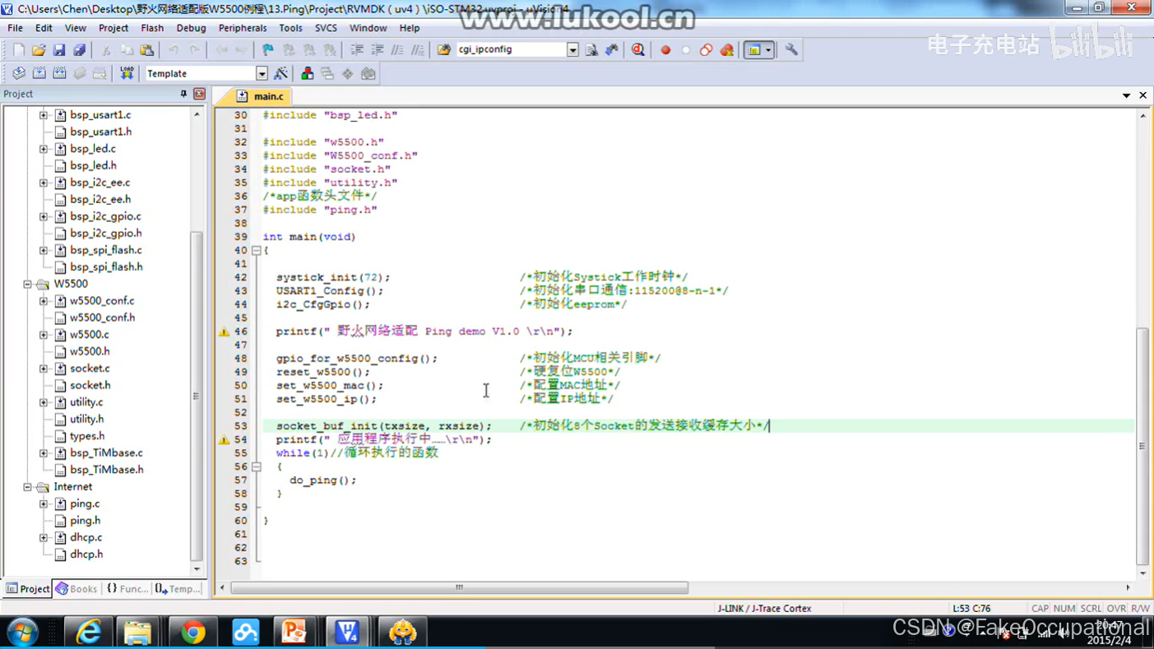Open Options for Target with the magic wand icon

coord(281,74)
